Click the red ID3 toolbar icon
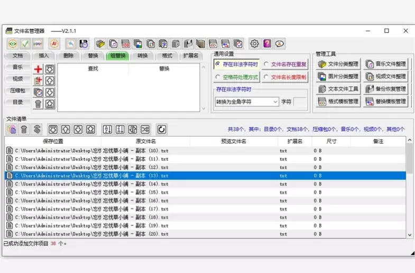Image resolution: width=415 pixels, height=273 pixels. (x=125, y=44)
